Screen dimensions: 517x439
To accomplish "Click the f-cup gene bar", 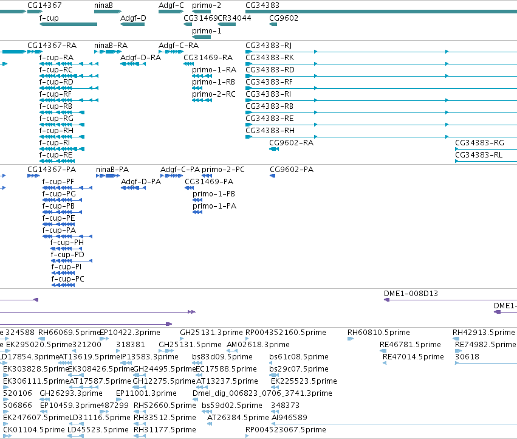I will coord(68,24).
